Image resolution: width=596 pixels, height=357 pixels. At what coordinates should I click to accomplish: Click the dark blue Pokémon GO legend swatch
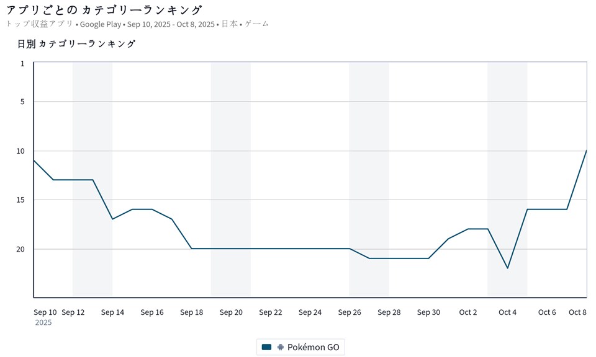pyautogui.click(x=267, y=347)
